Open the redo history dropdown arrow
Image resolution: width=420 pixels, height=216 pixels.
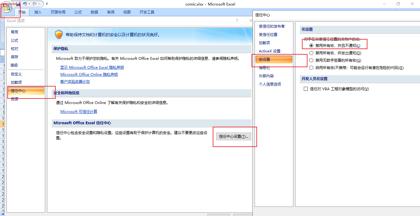coord(39,4)
